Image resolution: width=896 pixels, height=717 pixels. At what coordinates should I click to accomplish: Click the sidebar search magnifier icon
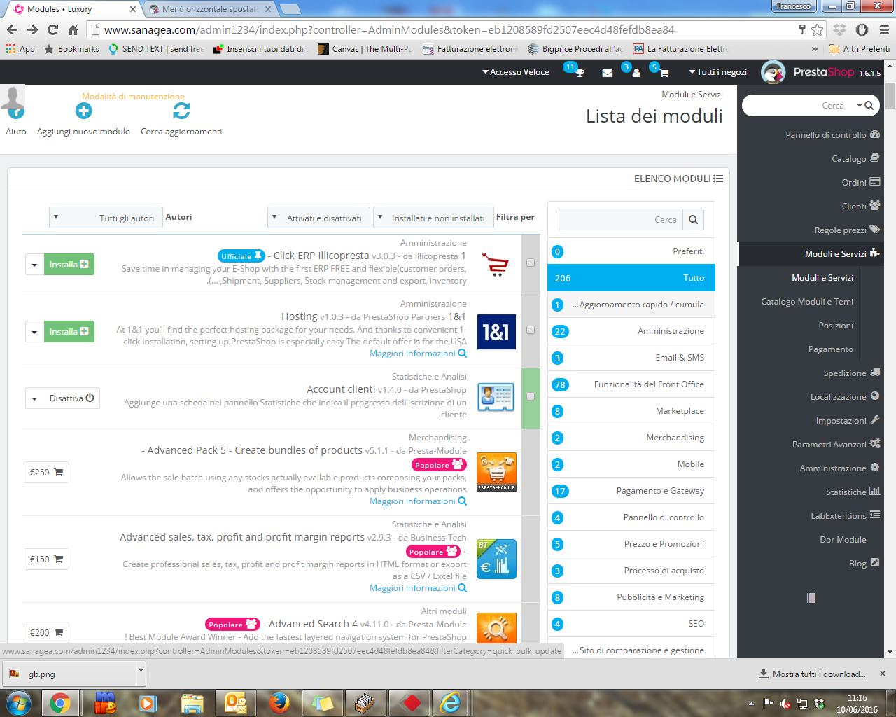(x=869, y=106)
